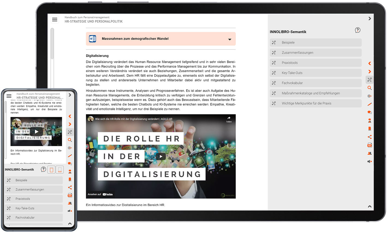Click phone sidebar bookmark icon
This screenshot has height=233, width=387.
click(70, 179)
